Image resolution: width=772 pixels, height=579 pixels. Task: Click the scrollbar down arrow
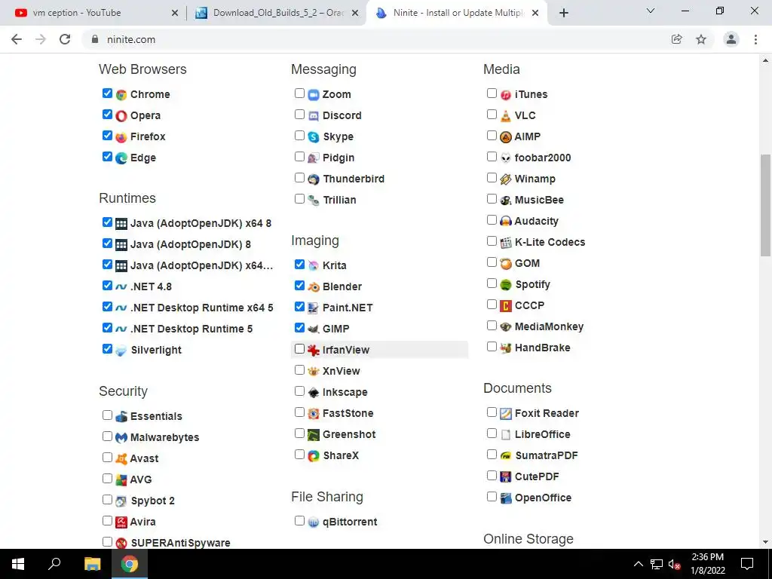click(x=766, y=542)
